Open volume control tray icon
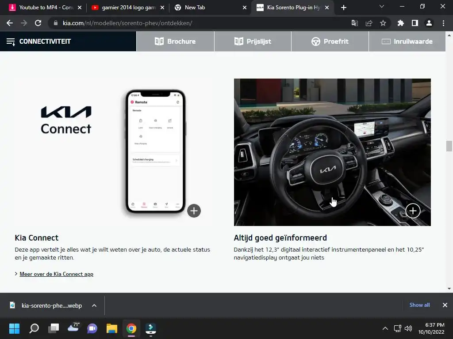 408,328
